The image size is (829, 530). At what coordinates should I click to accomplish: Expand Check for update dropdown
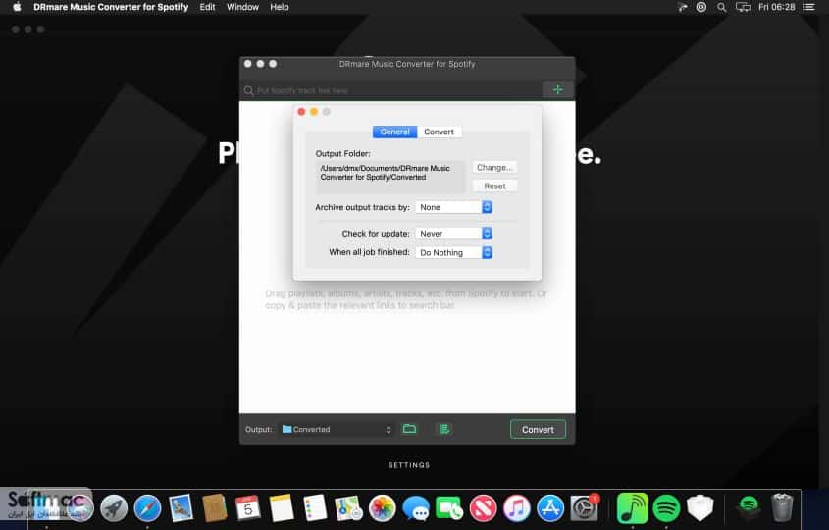(x=454, y=234)
